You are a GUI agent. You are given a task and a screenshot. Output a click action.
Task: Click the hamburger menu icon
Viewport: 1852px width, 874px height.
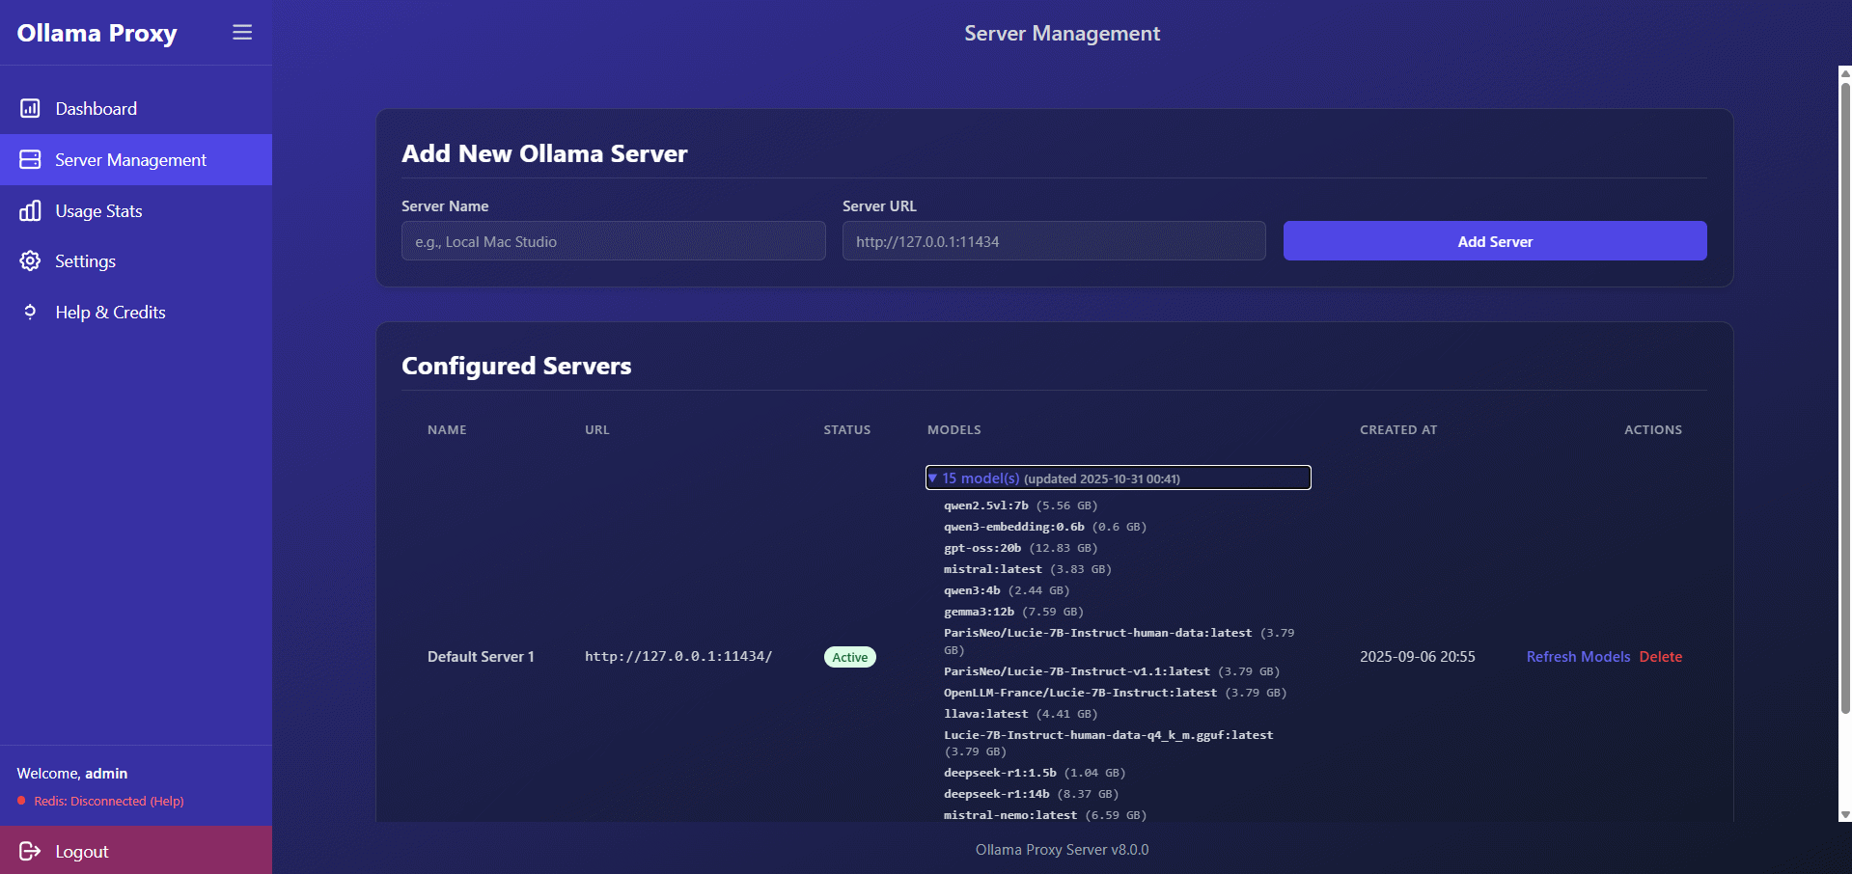pyautogui.click(x=242, y=32)
